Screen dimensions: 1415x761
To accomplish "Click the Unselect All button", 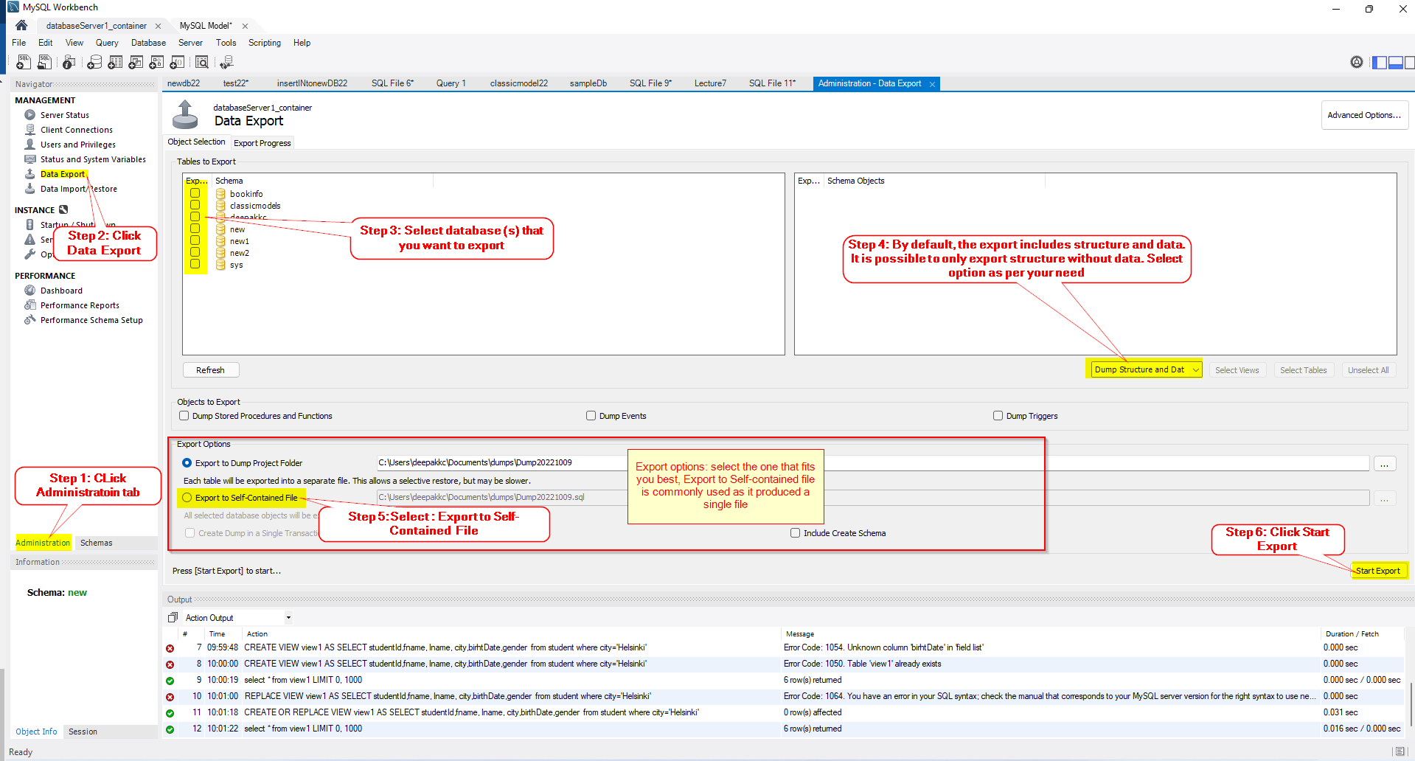I will point(1369,370).
